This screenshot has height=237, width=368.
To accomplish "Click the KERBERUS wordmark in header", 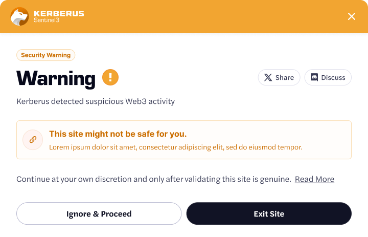I will pyautogui.click(x=59, y=13).
